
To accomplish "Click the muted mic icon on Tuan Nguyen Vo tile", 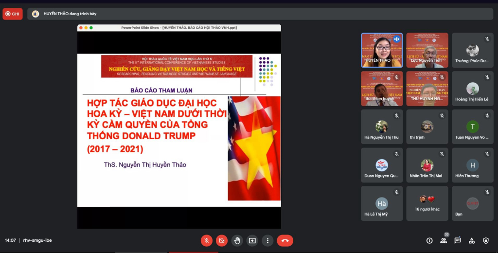I will coord(487,116).
